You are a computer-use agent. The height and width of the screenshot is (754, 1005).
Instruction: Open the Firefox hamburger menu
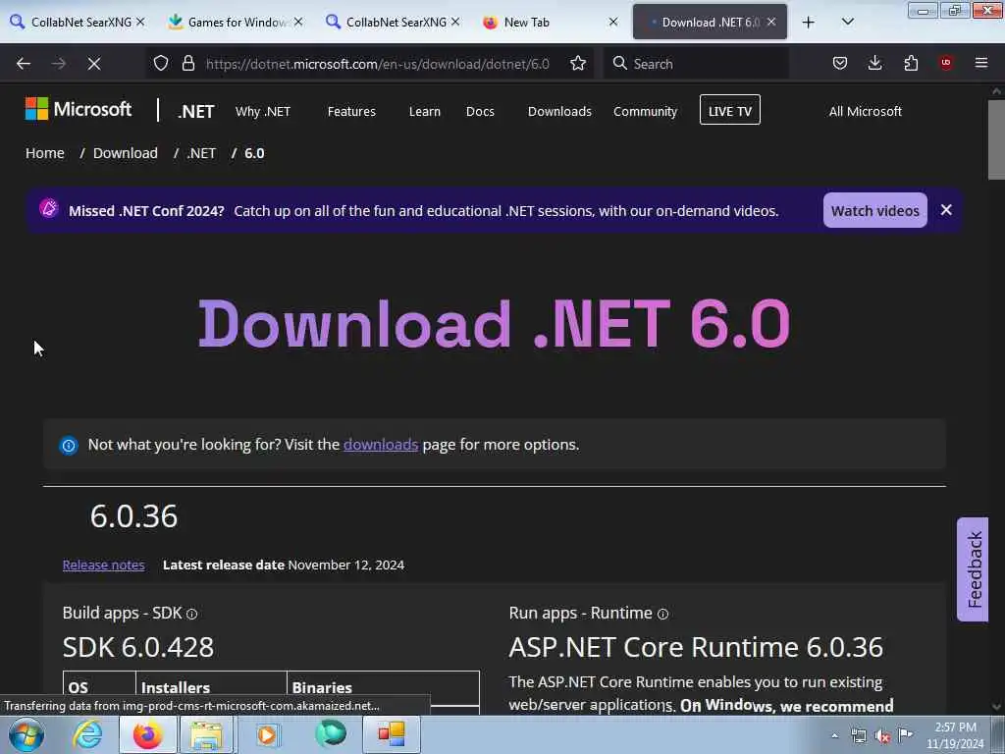coord(981,63)
